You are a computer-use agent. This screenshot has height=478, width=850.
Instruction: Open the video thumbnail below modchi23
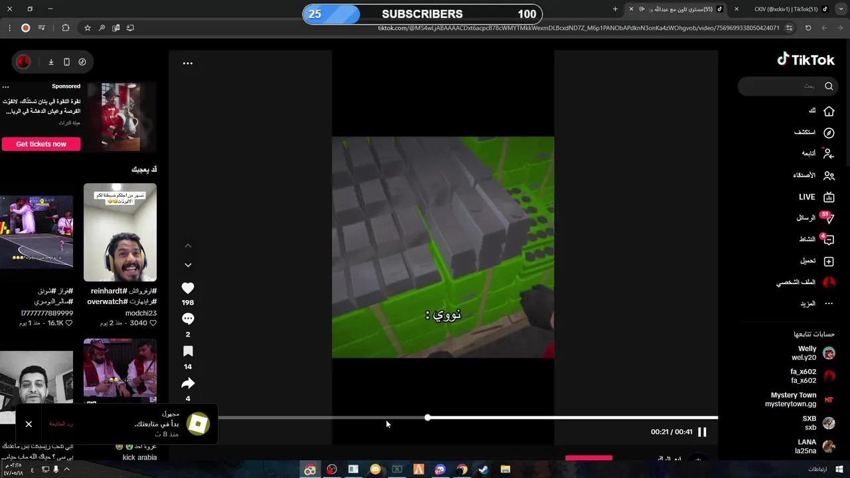pyautogui.click(x=120, y=370)
